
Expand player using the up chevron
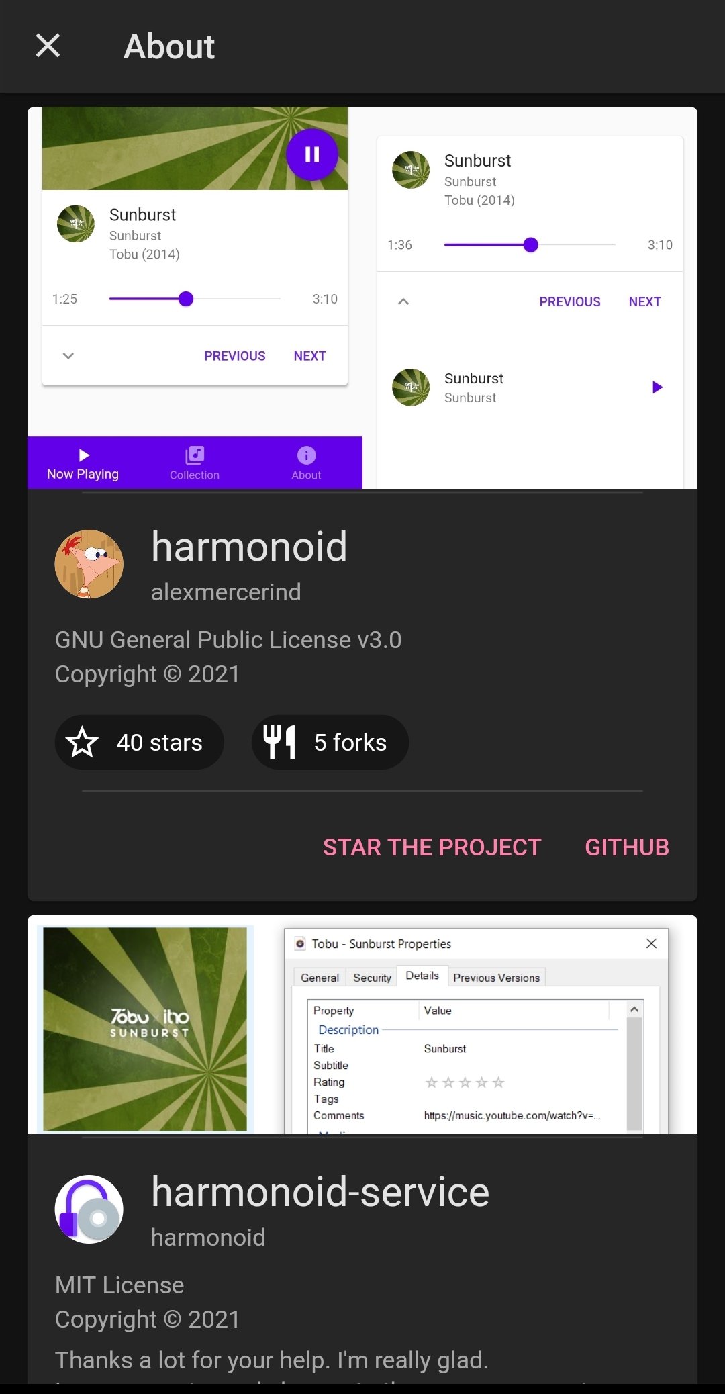tap(403, 301)
